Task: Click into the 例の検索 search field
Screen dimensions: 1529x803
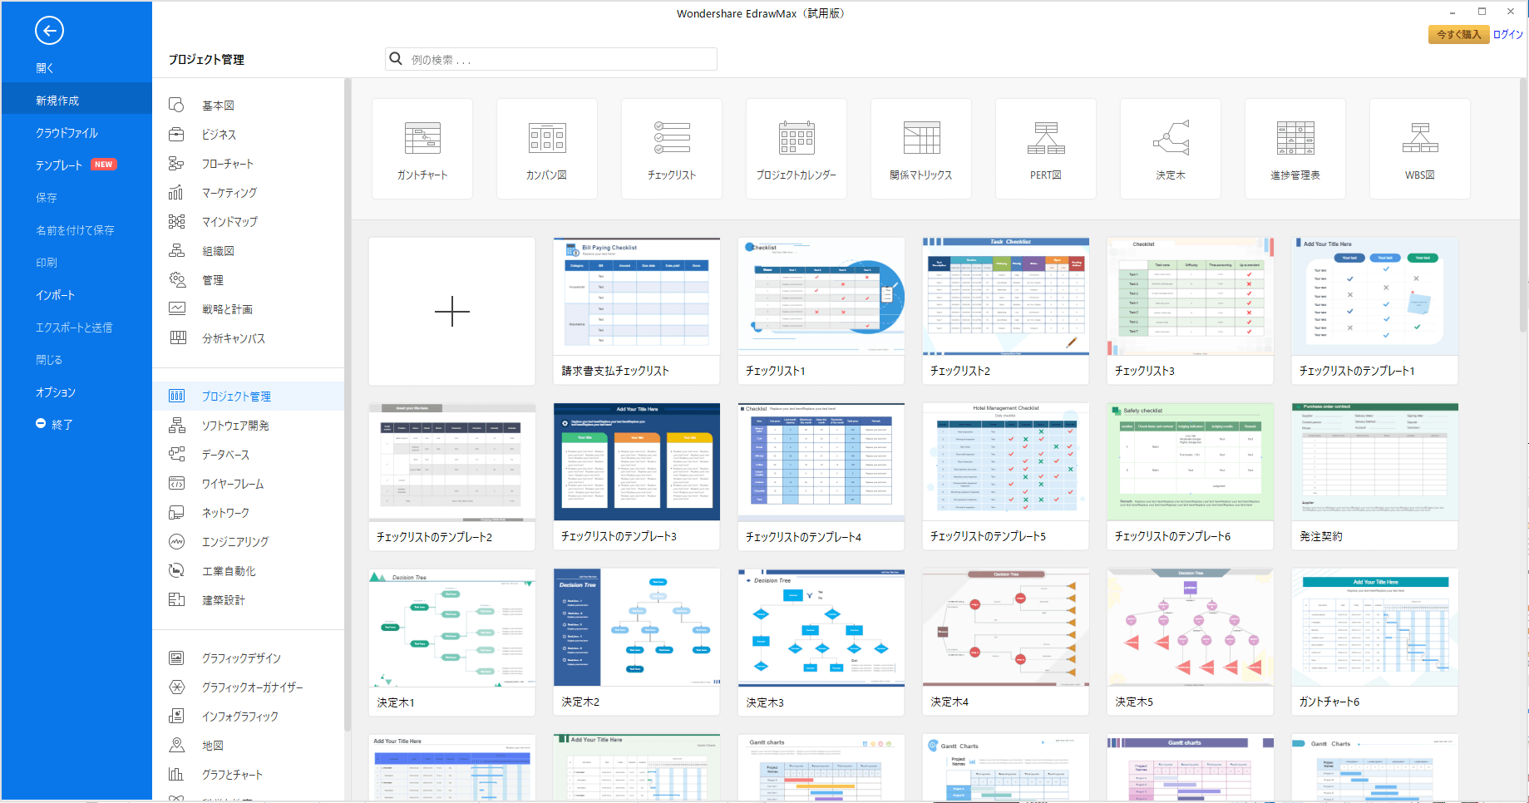Action: click(x=551, y=59)
